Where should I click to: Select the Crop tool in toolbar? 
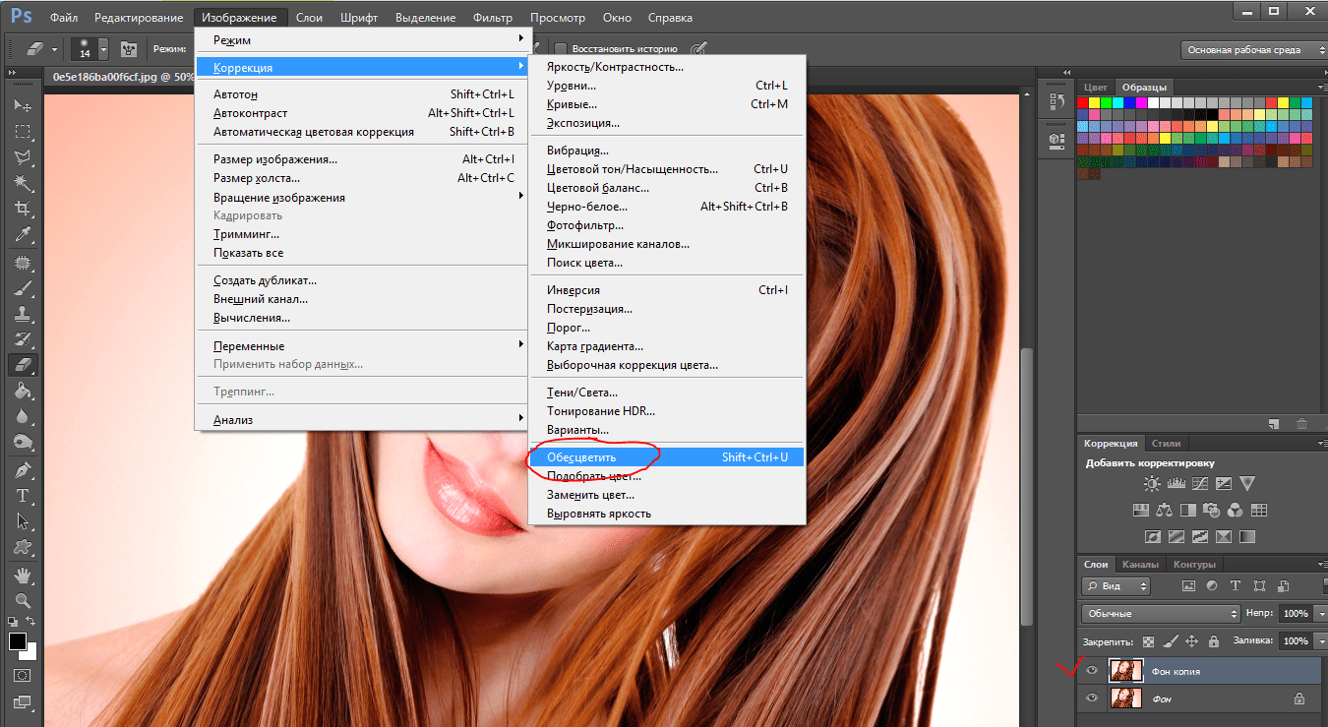(22, 209)
